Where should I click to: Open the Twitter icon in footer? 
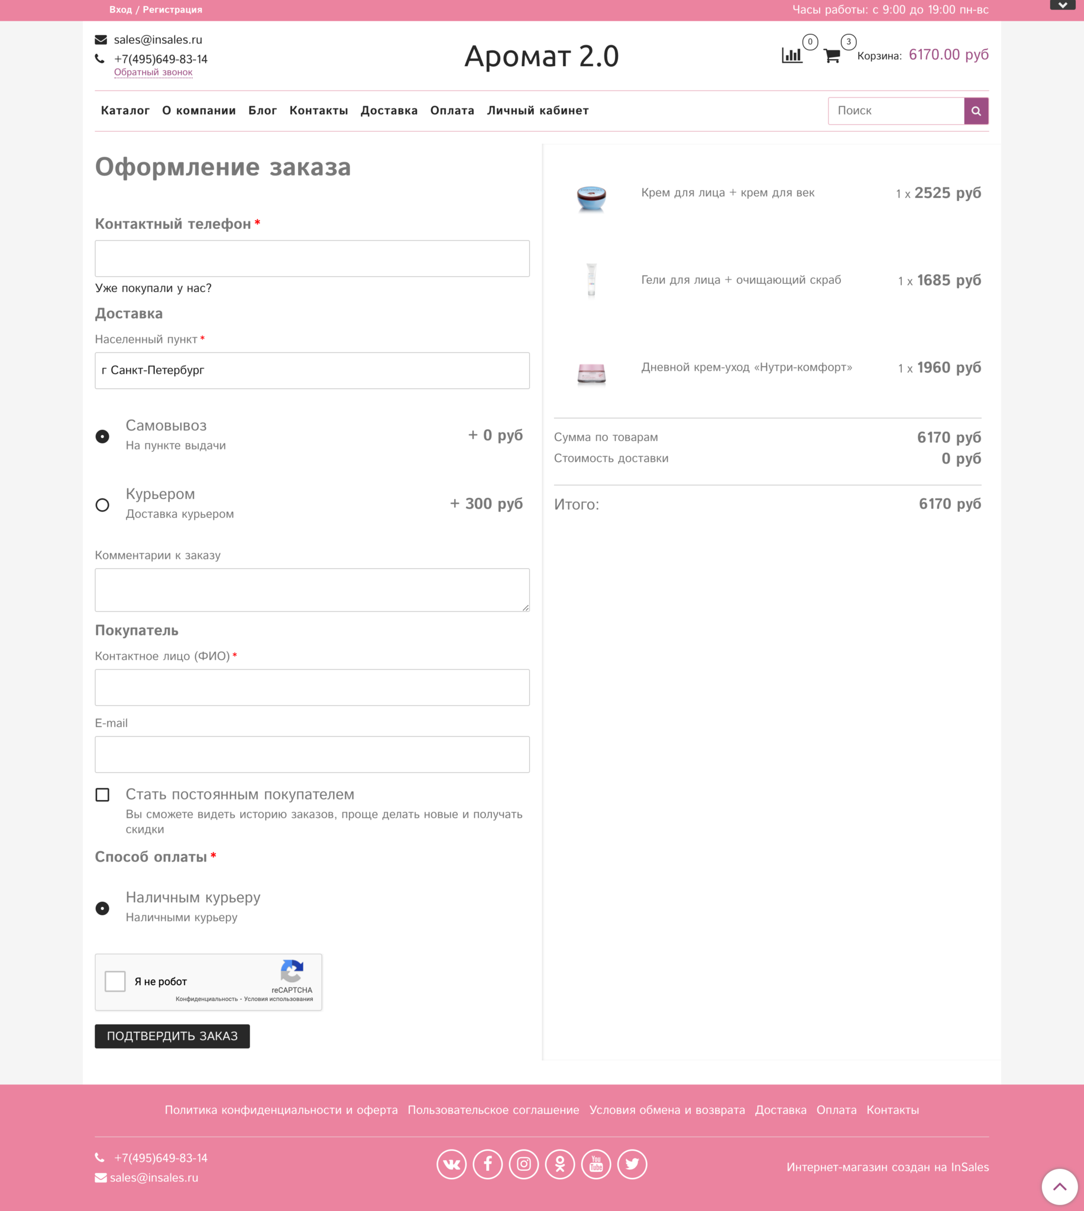click(x=632, y=1163)
